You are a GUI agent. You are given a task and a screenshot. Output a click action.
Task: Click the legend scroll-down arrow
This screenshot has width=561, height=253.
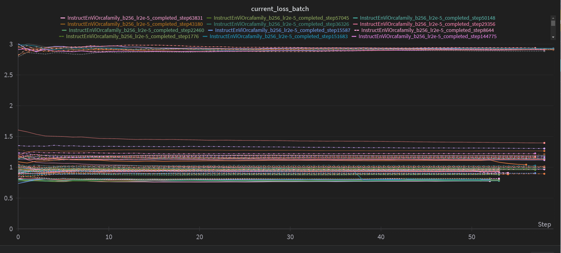(553, 37)
